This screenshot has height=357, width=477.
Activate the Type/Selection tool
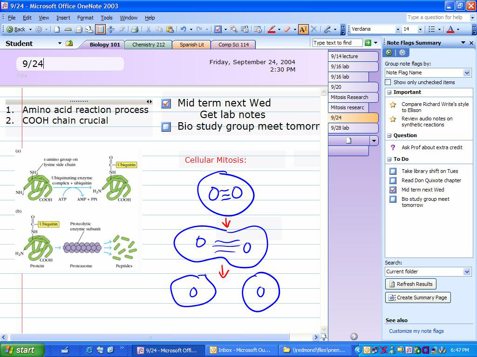tap(303, 29)
